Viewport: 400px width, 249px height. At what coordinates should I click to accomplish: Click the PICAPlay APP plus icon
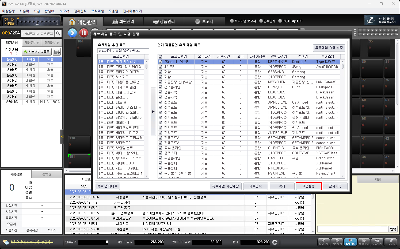point(280,21)
